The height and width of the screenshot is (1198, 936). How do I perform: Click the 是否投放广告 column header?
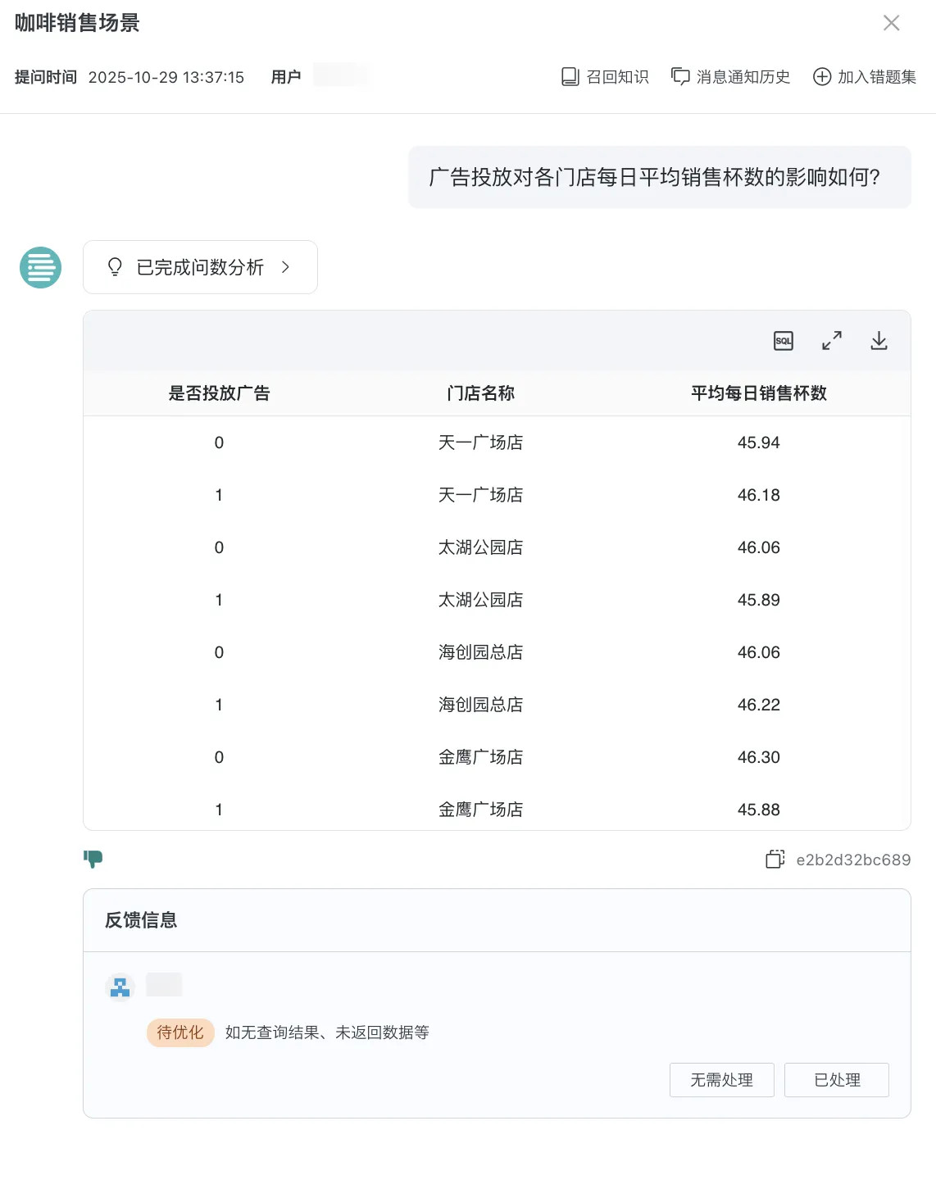click(219, 393)
